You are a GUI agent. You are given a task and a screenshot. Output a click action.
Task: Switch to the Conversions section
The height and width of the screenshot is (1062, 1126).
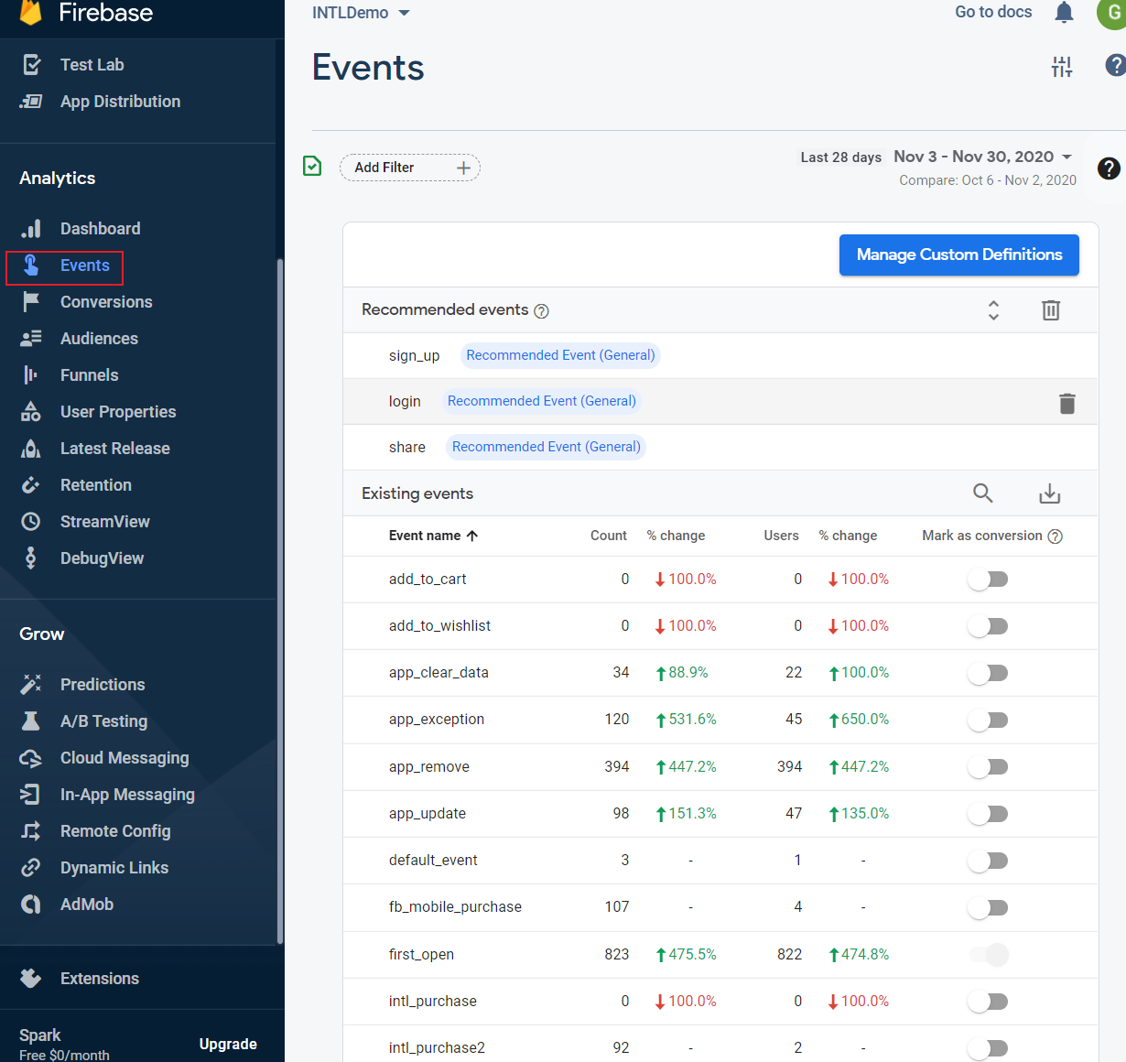[106, 301]
